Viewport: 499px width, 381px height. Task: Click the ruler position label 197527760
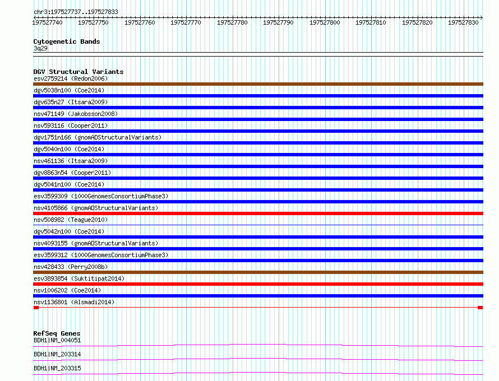(x=140, y=22)
